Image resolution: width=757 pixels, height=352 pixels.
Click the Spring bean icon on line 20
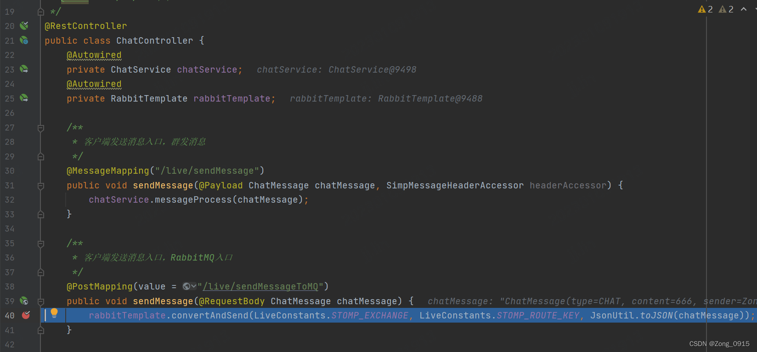24,26
